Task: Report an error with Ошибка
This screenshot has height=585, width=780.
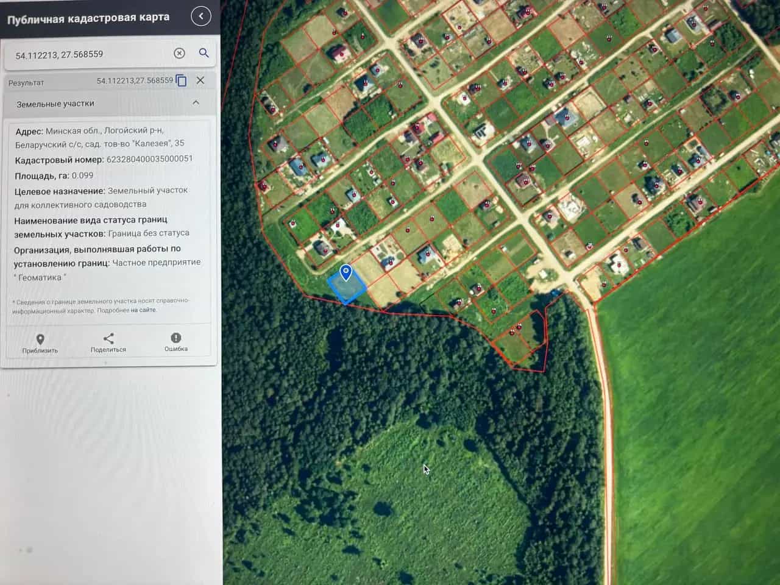Action: tap(176, 342)
